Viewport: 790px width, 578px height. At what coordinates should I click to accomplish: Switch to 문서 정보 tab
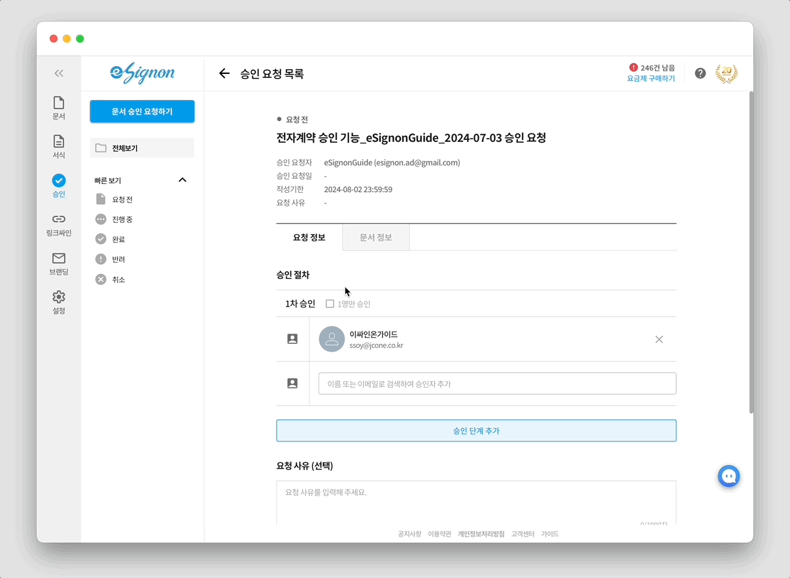click(376, 237)
